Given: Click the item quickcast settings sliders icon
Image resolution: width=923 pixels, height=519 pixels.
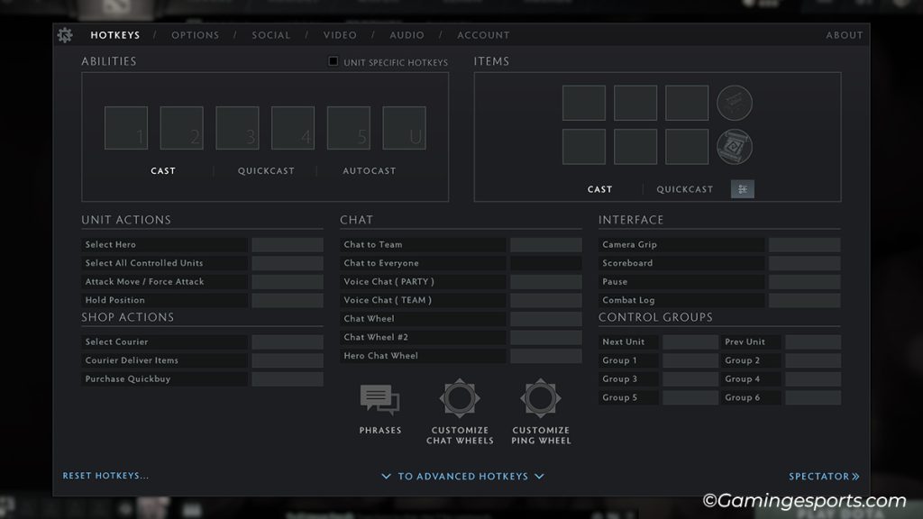Looking at the screenshot, I should point(742,189).
